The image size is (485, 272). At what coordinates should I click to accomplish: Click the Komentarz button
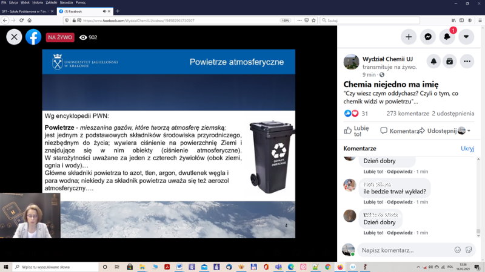(399, 131)
